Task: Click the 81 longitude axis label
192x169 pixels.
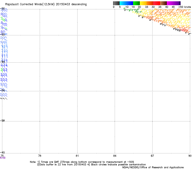Action: 77,156
